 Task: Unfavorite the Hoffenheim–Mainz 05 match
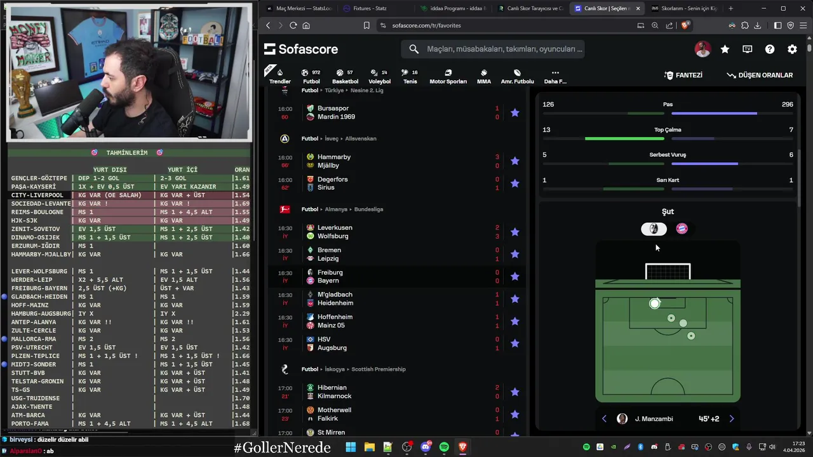[514, 321]
